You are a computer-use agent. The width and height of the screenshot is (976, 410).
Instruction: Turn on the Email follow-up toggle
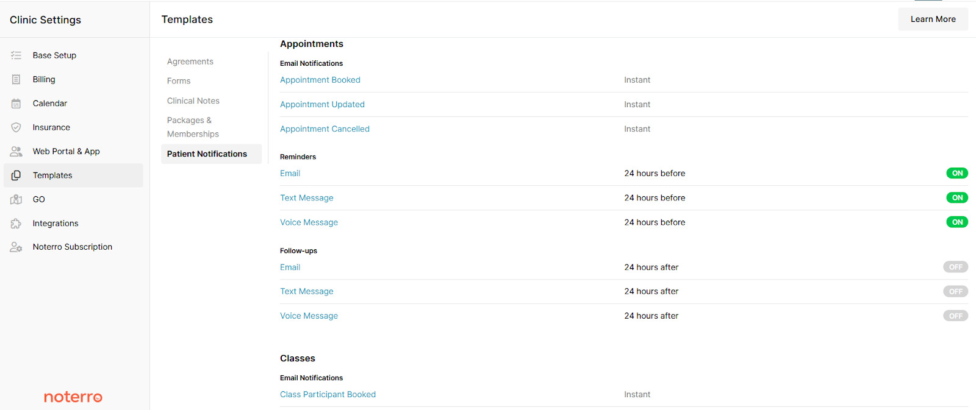point(955,267)
